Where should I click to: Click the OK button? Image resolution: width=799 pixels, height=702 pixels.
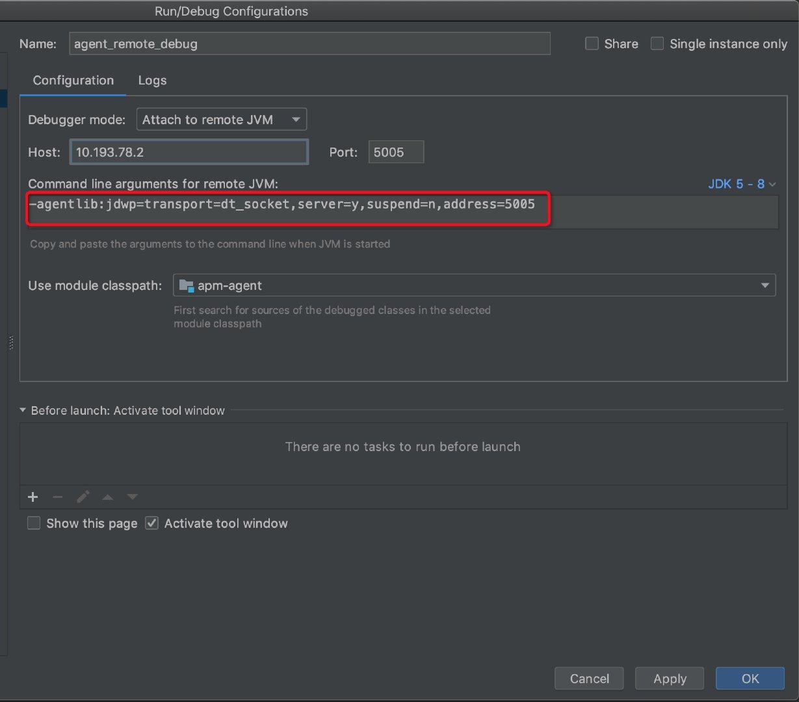pyautogui.click(x=750, y=679)
